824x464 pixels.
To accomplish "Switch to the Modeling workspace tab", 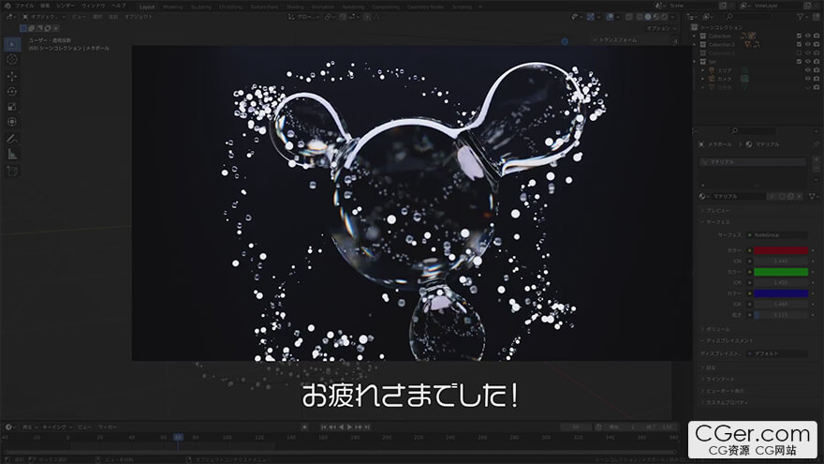I will pos(173,6).
